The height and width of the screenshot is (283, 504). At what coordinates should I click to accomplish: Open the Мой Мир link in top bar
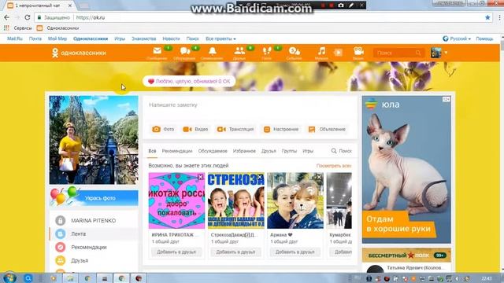click(x=57, y=39)
